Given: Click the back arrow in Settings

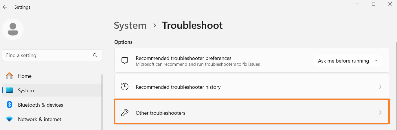Looking at the screenshot, I should tap(5, 7).
